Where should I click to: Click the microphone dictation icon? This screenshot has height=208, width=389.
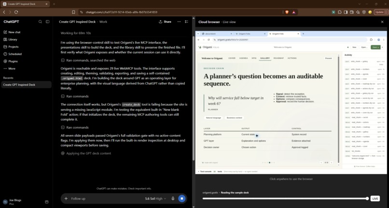[173, 198]
